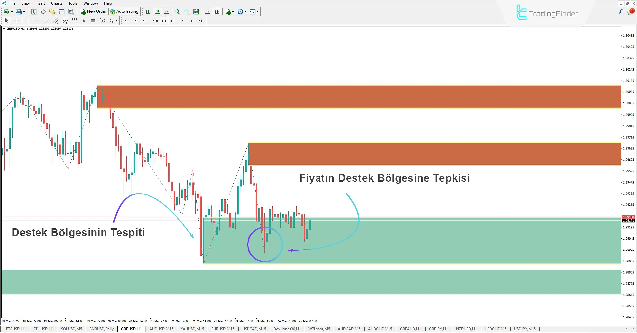Switch chart to candlestick view
Screen dimensions: 637x333
pyautogui.click(x=157, y=11)
